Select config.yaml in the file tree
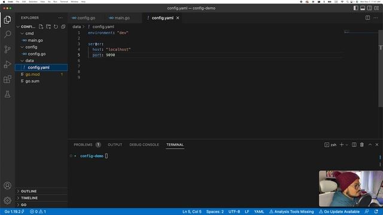The image size is (383, 215). pos(41,67)
